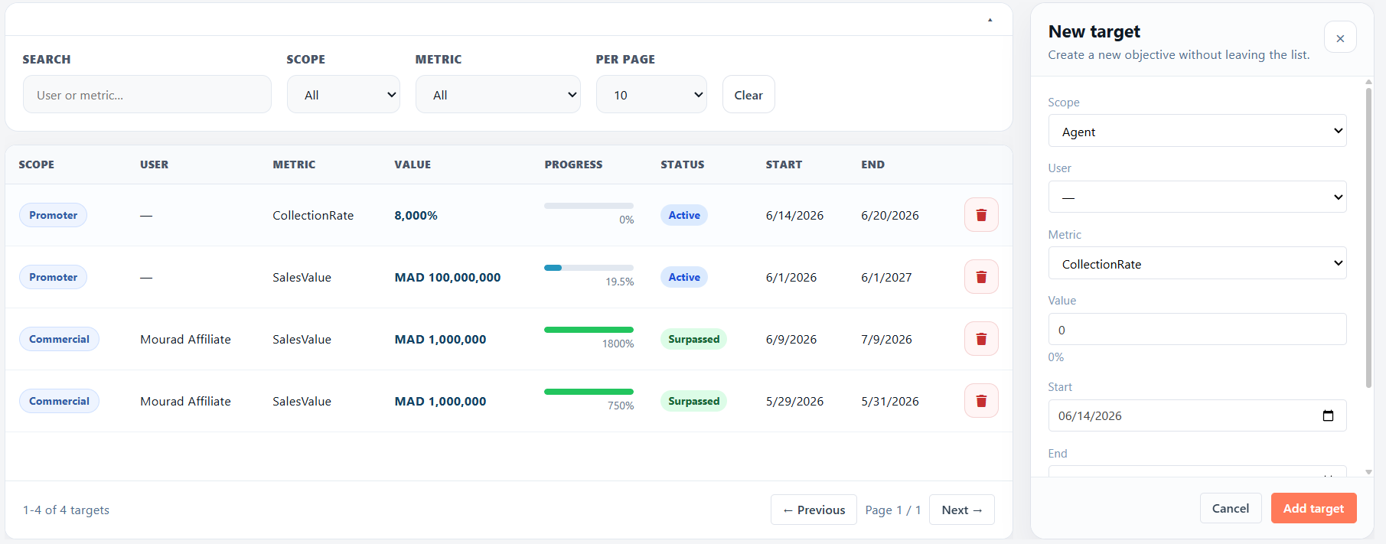
Task: Click the Commercial badge in 5/31/2026 row
Action: (59, 401)
